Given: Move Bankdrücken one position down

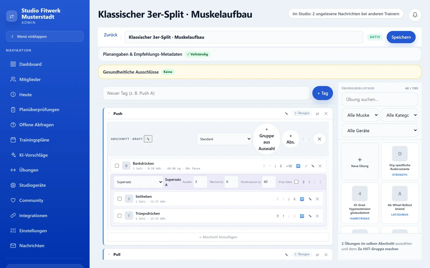Looking at the screenshot, I should (275, 166).
